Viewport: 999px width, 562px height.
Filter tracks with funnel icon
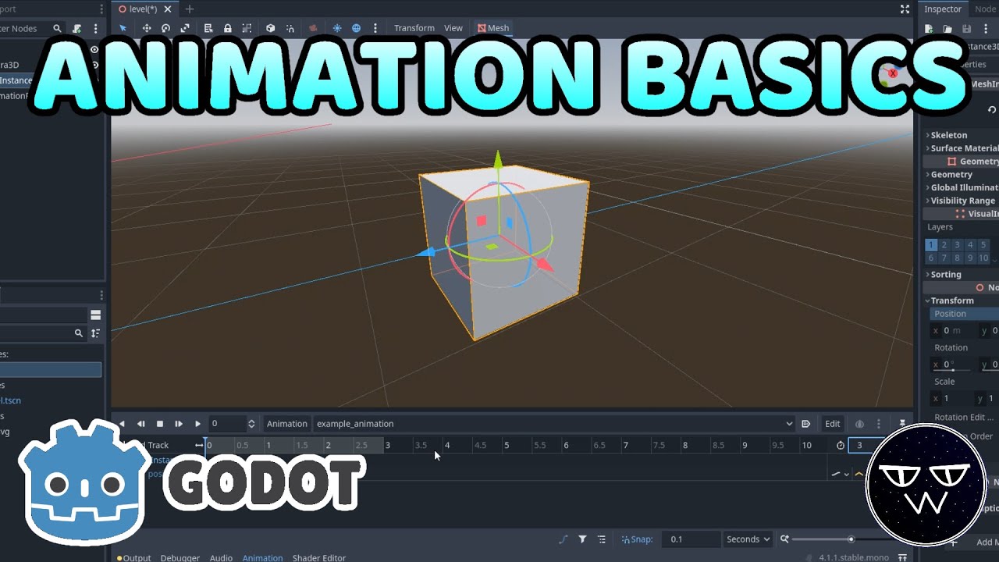[x=582, y=539]
